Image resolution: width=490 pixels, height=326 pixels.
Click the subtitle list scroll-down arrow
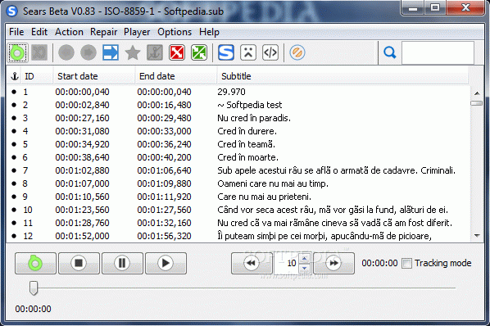tap(477, 236)
